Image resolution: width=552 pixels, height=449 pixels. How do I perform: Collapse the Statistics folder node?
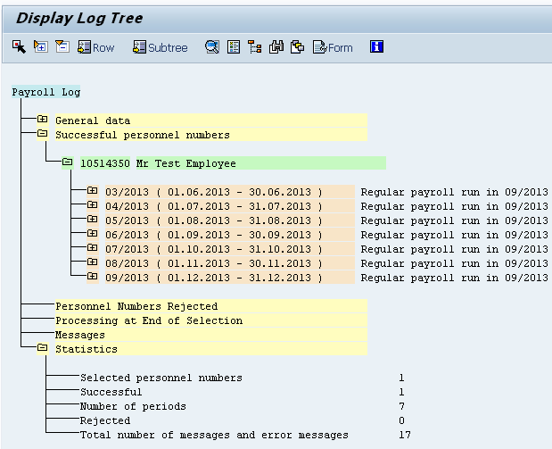42,349
